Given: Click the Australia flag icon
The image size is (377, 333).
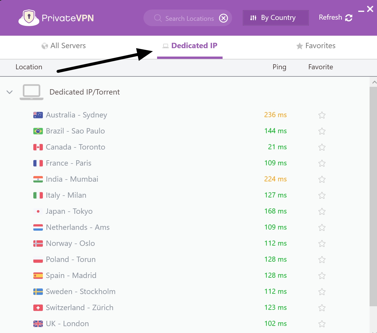Looking at the screenshot, I should [38, 115].
